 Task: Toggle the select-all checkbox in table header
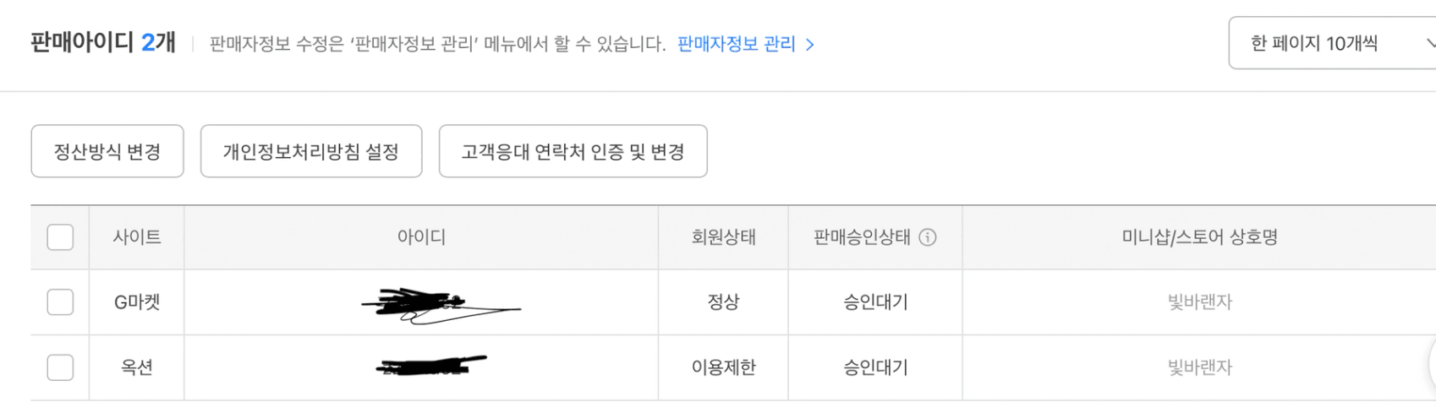60,237
